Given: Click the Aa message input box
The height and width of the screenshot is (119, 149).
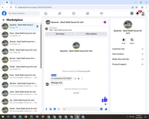Looking at the screenshot, I should [81, 109].
